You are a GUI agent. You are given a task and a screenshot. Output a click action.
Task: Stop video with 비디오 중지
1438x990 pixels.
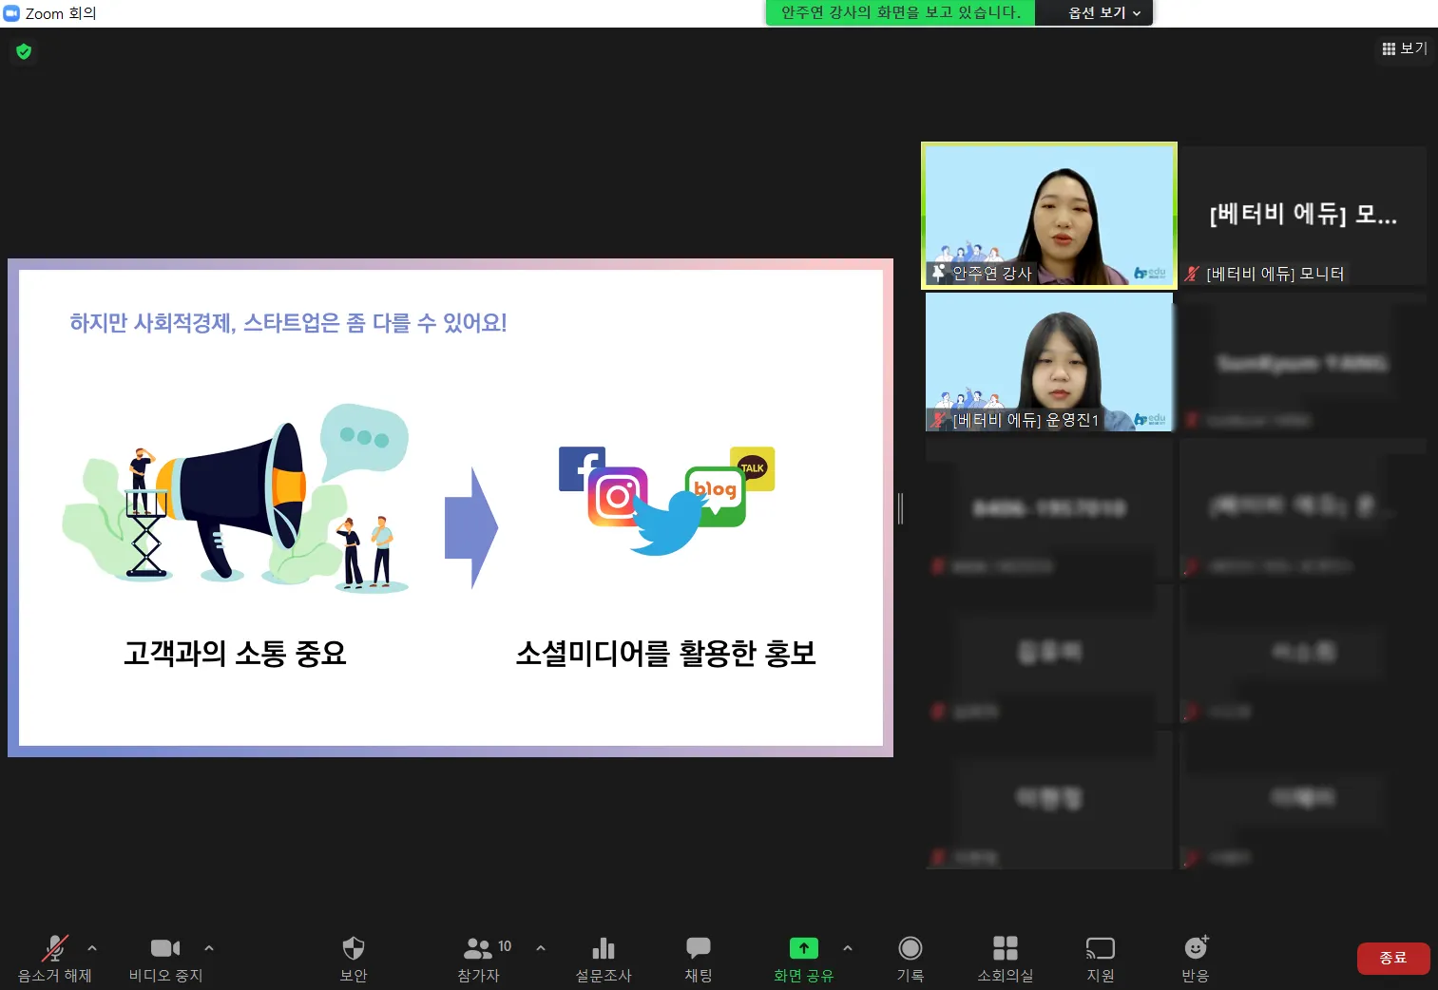point(165,958)
